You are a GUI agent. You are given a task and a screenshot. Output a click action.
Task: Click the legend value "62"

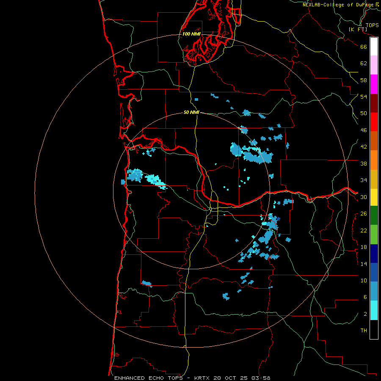click(364, 63)
